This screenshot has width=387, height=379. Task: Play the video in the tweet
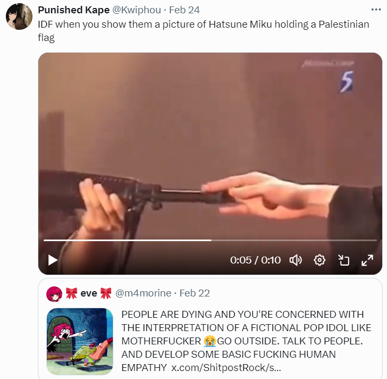pyautogui.click(x=53, y=260)
